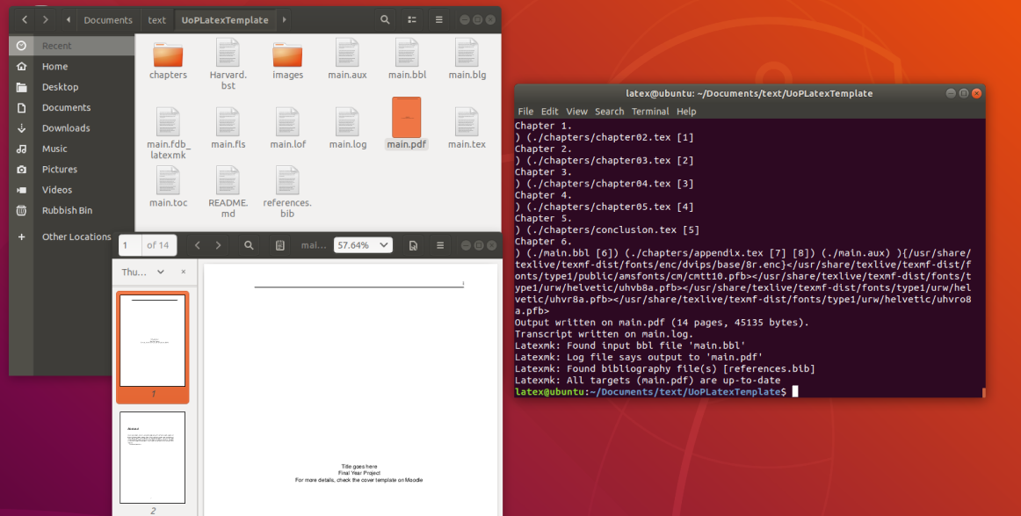This screenshot has width=1021, height=516.
Task: Open Other Locations in sidebar
Action: 72,236
